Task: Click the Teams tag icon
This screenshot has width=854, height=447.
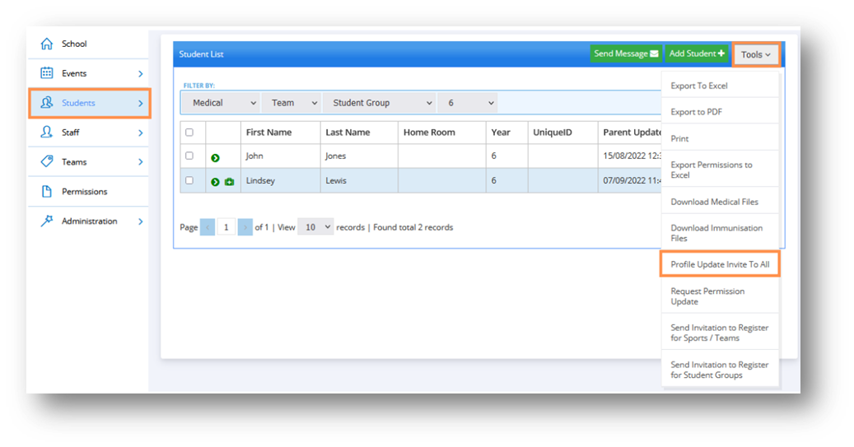Action: [x=47, y=161]
